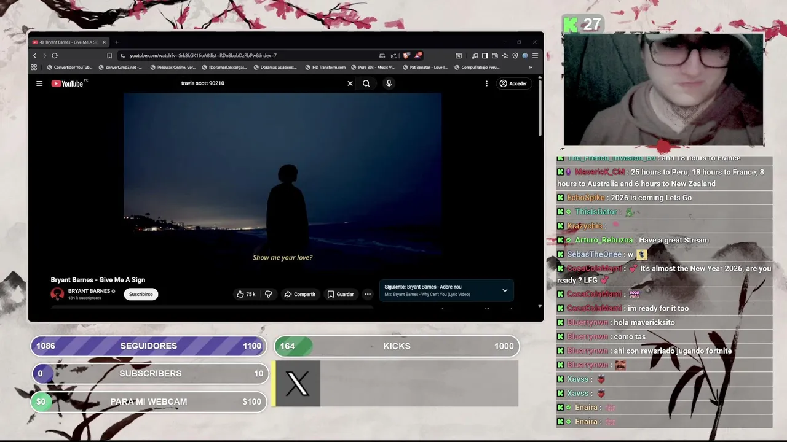This screenshot has width=787, height=442.
Task: Open Leo AI sparkle icon
Action: (505, 55)
